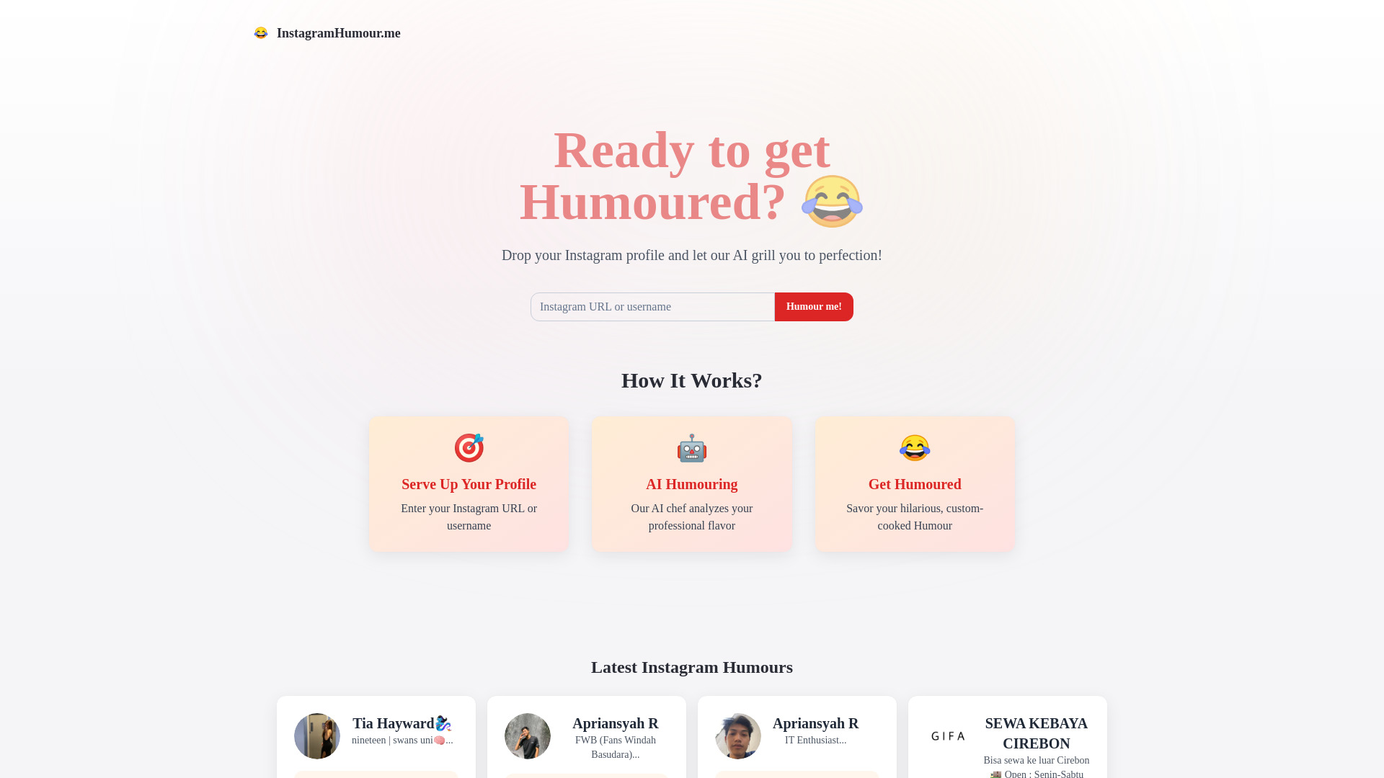
Task: Click the How It Works section heading
Action: pyautogui.click(x=692, y=380)
